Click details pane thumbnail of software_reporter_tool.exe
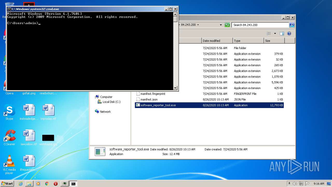Image resolution: width=332 pixels, height=187 pixels. [x=100, y=151]
